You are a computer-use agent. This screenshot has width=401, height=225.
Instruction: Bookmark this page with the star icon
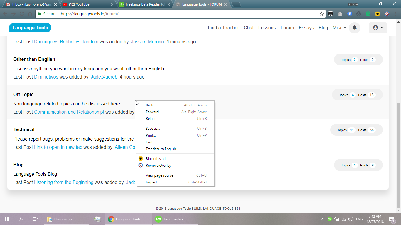[x=322, y=14]
